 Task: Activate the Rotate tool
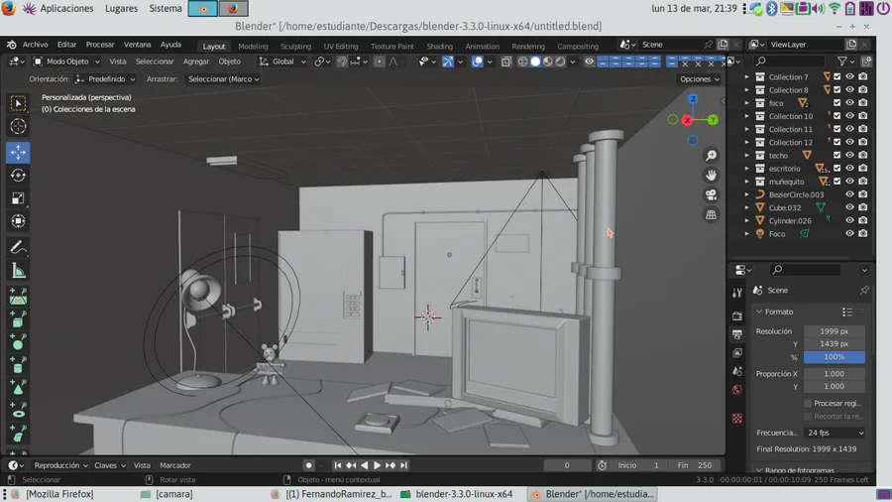coord(18,176)
